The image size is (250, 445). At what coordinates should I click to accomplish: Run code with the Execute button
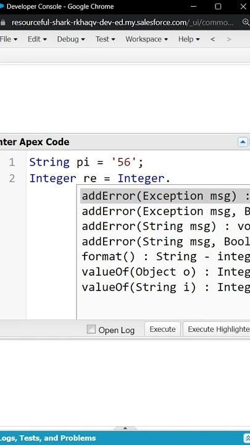pos(162,329)
